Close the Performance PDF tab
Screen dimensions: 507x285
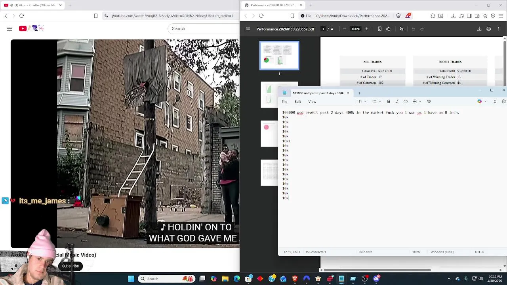301,5
